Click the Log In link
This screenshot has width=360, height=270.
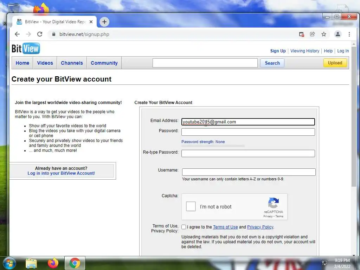pyautogui.click(x=343, y=51)
